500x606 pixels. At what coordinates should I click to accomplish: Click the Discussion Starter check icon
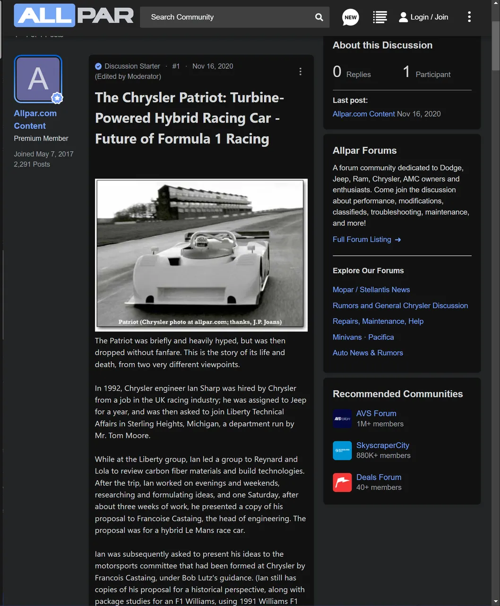(98, 66)
